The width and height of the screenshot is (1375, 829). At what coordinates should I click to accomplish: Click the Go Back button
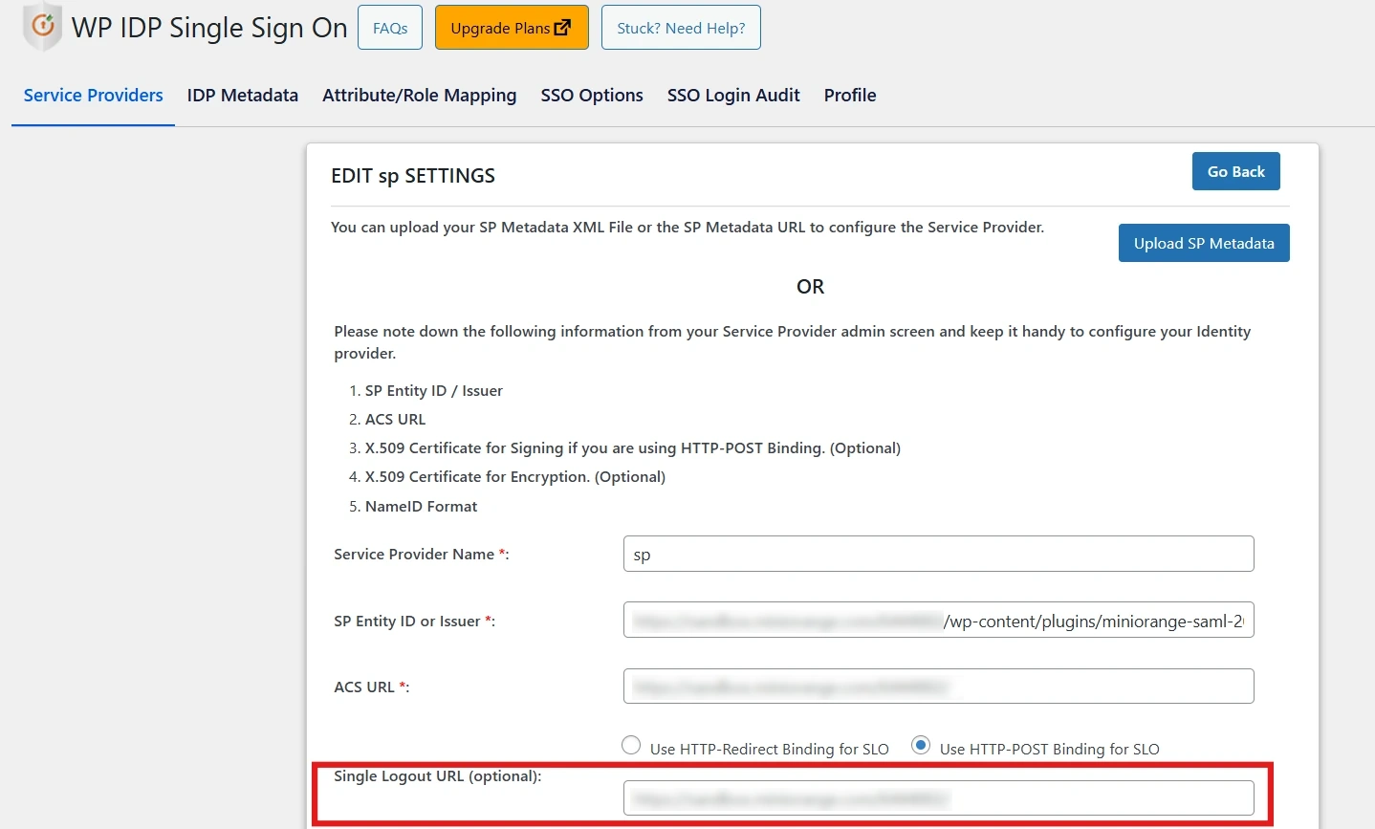pos(1236,171)
